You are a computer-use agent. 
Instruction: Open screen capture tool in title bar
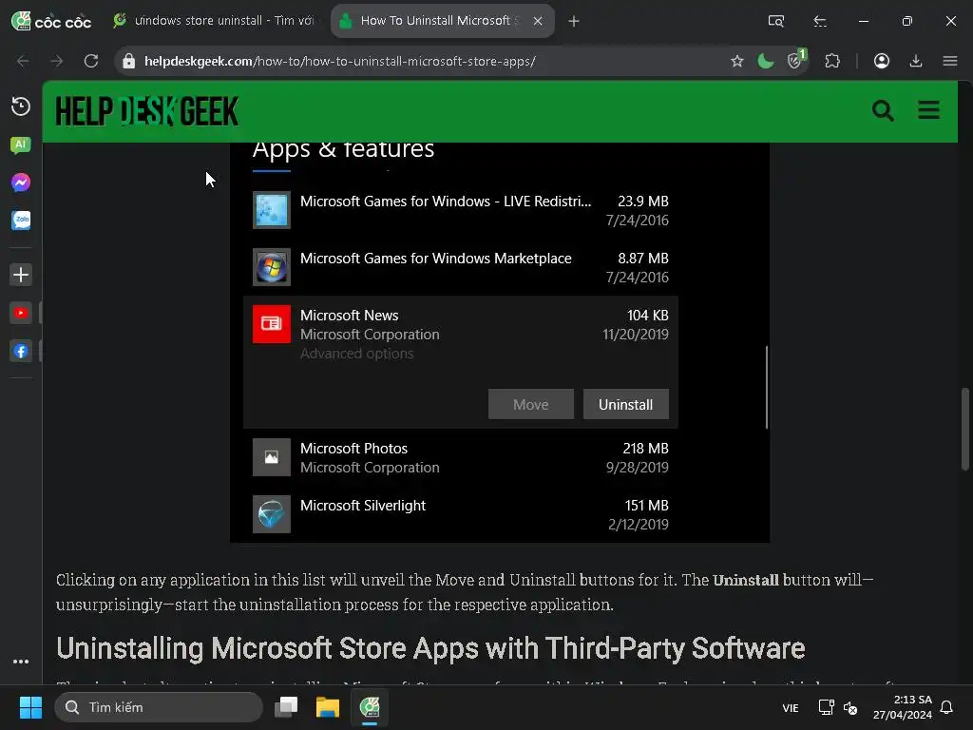pyautogui.click(x=775, y=21)
